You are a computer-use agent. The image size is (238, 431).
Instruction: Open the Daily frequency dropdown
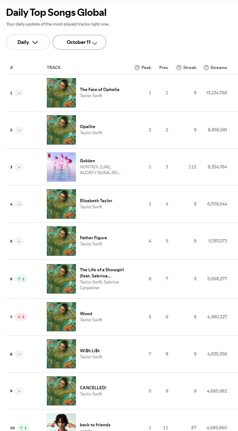[28, 42]
